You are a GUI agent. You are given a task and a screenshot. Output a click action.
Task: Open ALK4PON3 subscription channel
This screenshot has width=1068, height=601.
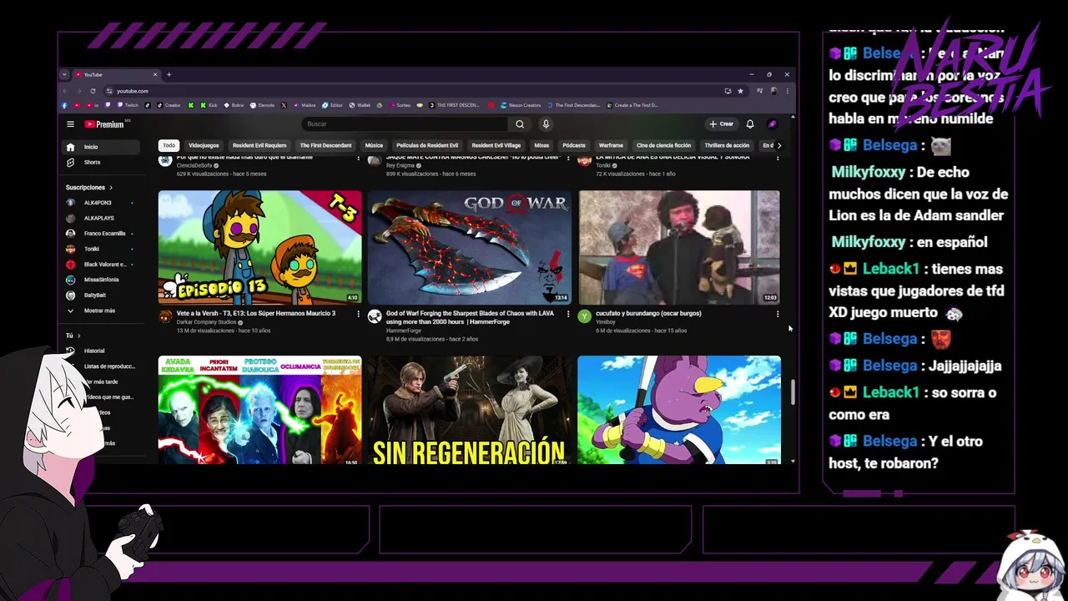(x=101, y=203)
